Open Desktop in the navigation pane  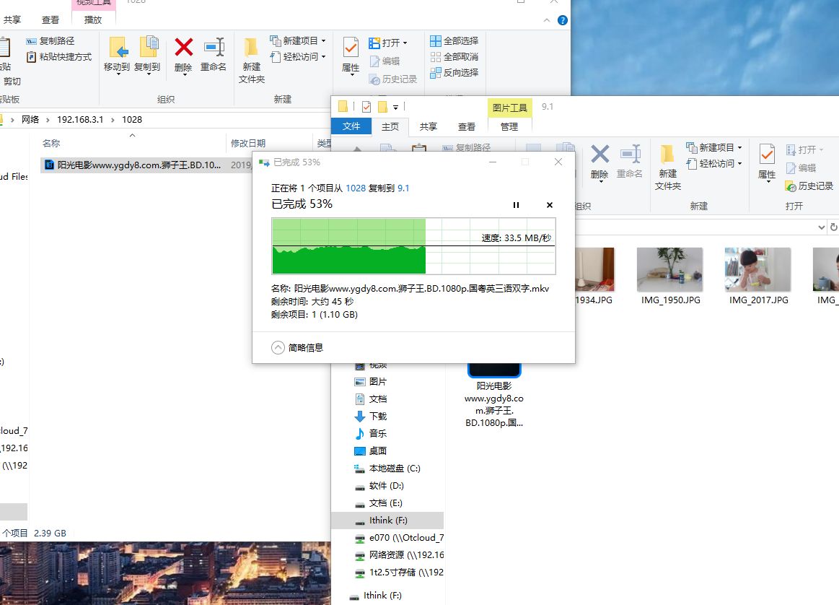pyautogui.click(x=370, y=451)
